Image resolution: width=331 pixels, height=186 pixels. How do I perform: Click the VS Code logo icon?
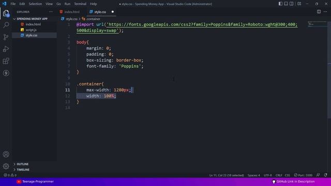(x=4, y=4)
